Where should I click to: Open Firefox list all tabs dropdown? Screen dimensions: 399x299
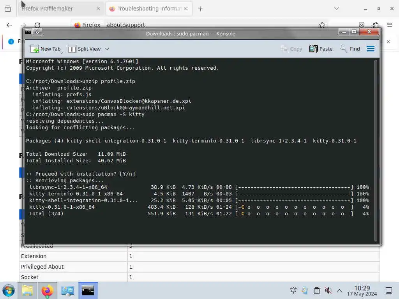(337, 9)
